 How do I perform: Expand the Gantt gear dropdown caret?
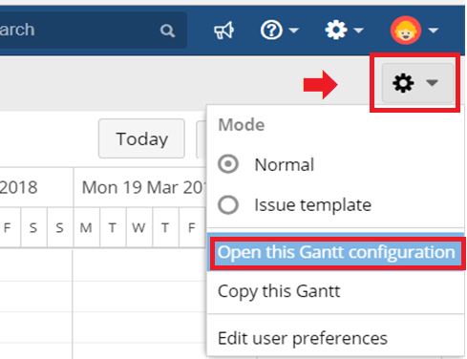click(432, 83)
